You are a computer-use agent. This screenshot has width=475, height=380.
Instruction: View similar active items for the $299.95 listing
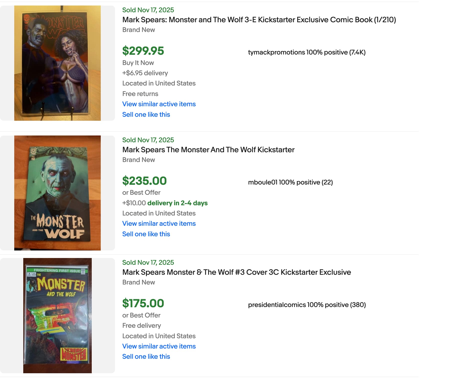click(x=159, y=104)
